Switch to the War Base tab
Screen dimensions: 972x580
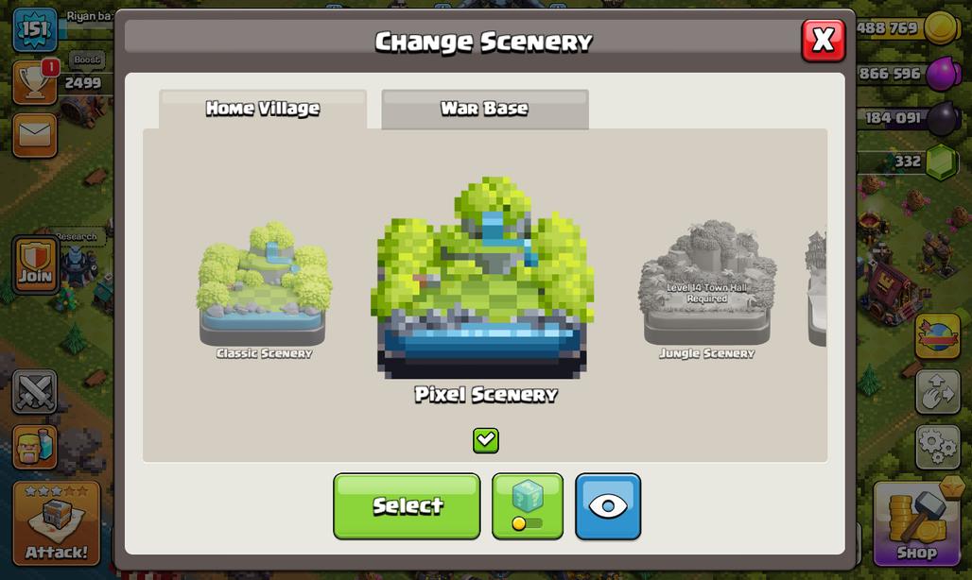coord(485,109)
